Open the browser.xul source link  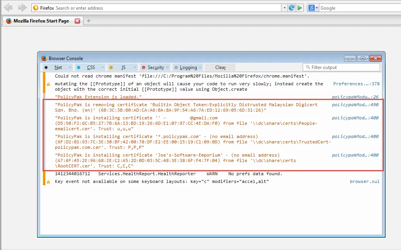(x=365, y=181)
